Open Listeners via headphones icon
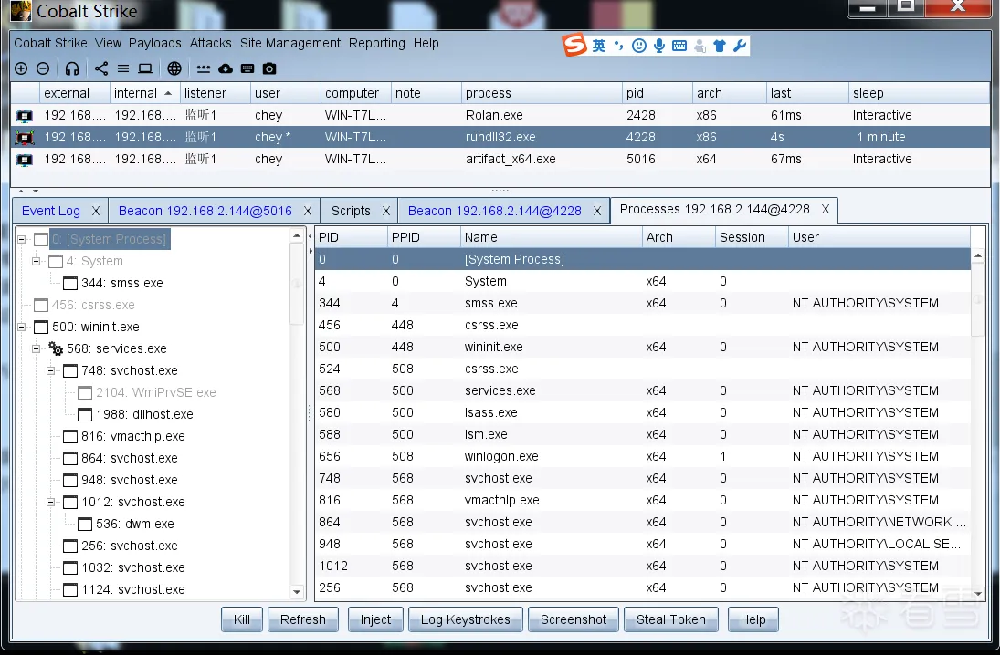The height and width of the screenshot is (655, 1000). (x=72, y=68)
